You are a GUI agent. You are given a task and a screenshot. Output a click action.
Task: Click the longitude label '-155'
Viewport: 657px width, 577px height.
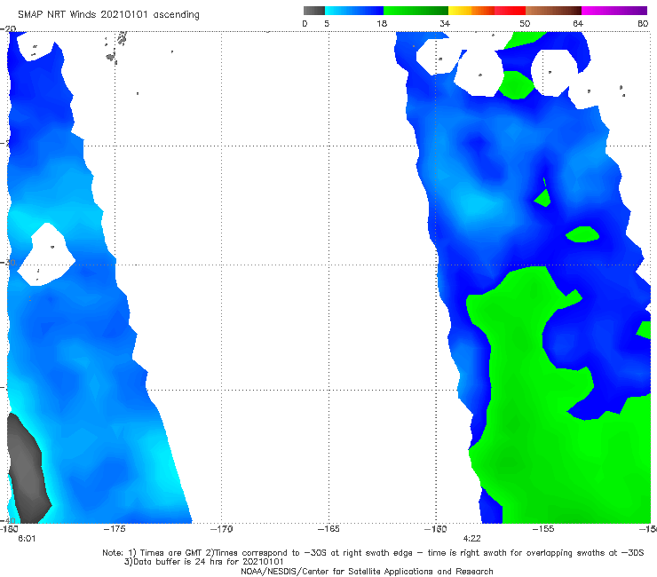click(543, 529)
